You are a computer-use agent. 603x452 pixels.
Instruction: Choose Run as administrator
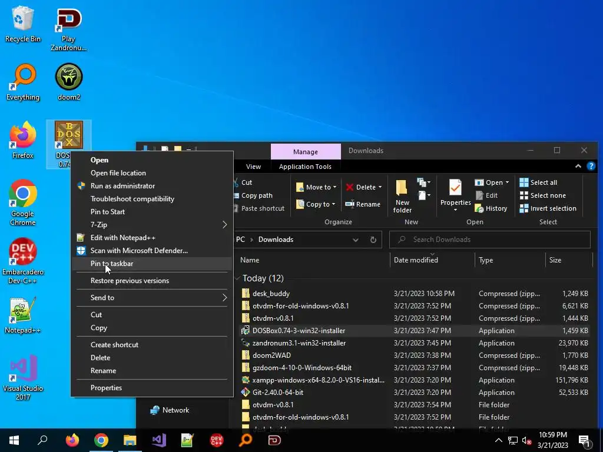(151, 185)
